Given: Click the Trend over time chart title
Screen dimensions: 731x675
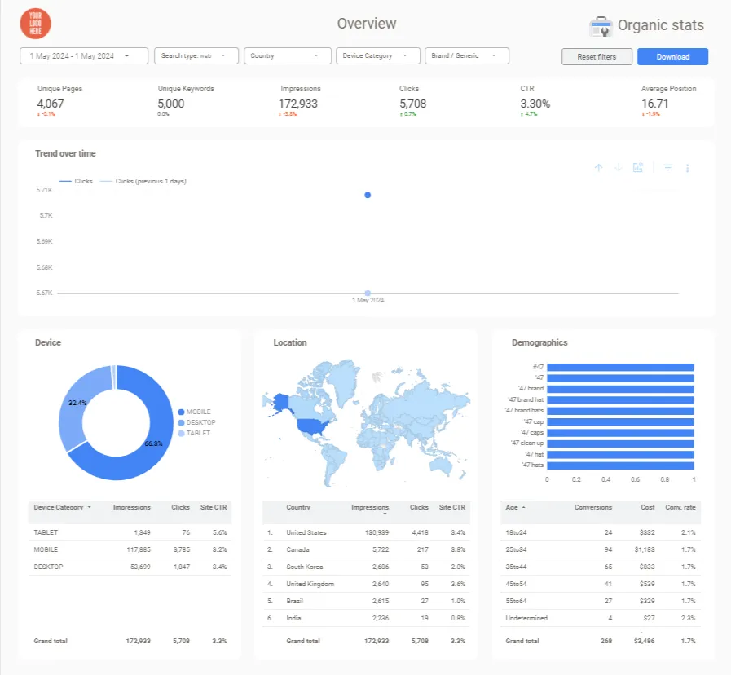Looking at the screenshot, I should [x=65, y=153].
